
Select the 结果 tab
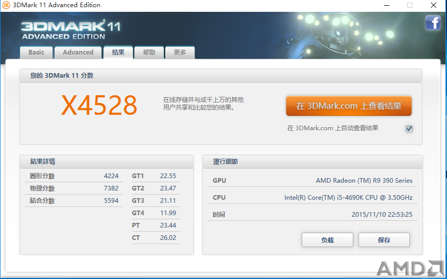[x=118, y=52]
